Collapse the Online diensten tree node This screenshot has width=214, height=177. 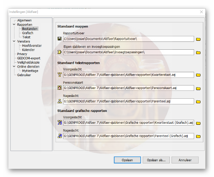tap(14, 67)
